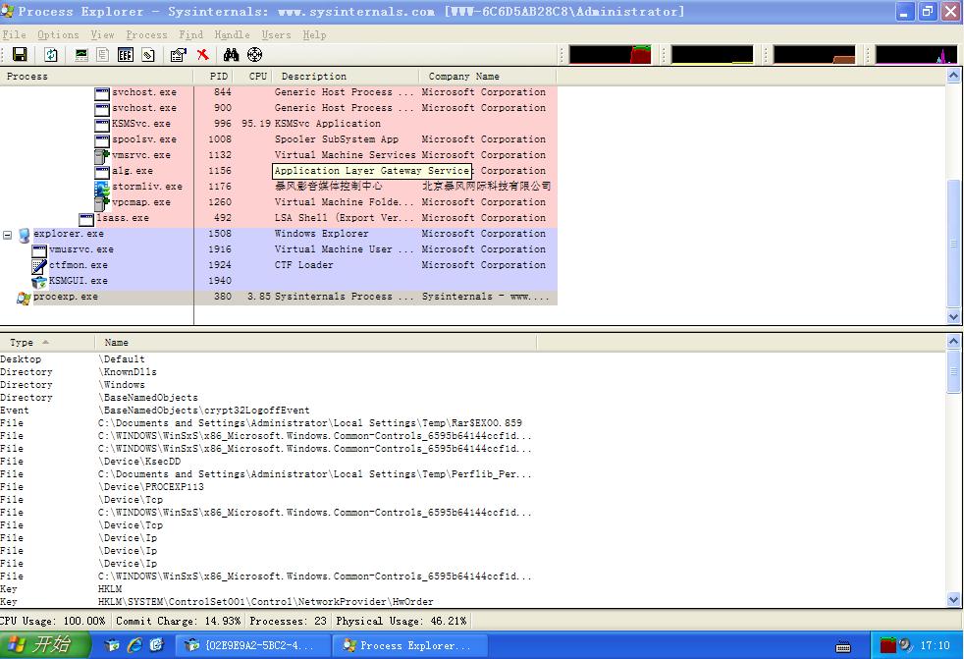Click the Find Window crosshair target icon
964x659 pixels.
[255, 55]
